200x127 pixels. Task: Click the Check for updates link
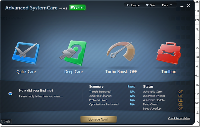[x=179, y=118]
